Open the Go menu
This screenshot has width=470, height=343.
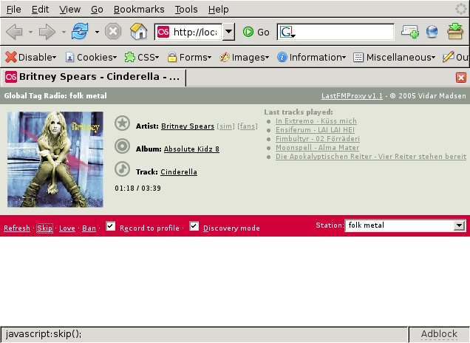pos(97,10)
